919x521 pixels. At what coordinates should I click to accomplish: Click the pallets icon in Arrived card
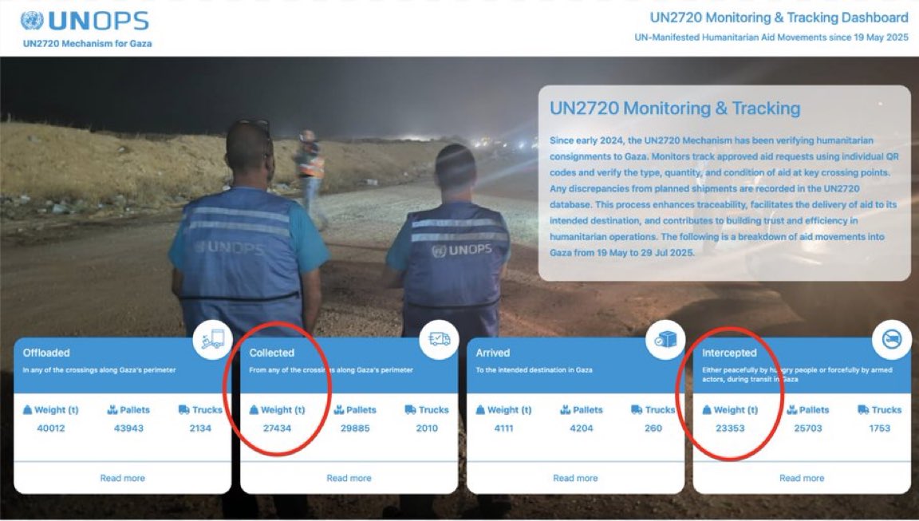(565, 409)
